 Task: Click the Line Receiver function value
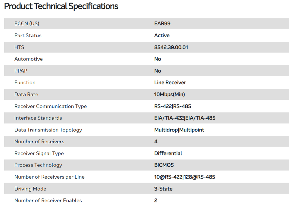tap(170, 83)
